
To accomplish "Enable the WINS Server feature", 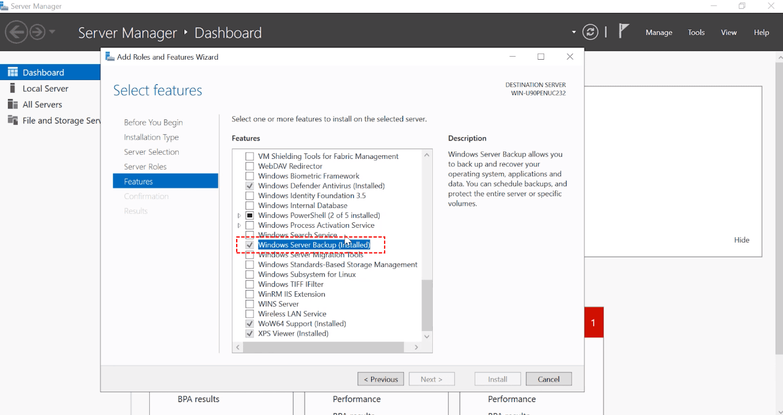I will (250, 304).
